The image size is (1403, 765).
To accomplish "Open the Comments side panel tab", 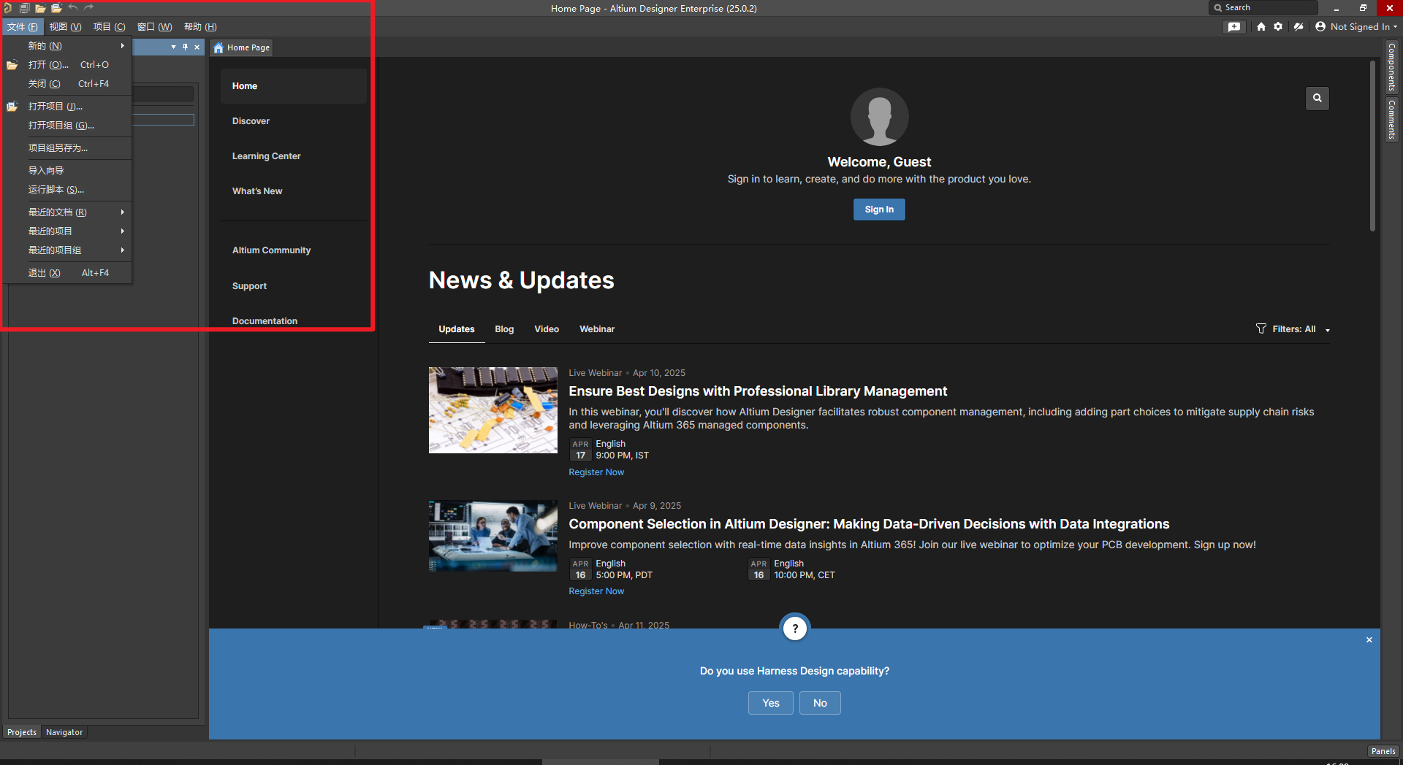I will 1392,120.
